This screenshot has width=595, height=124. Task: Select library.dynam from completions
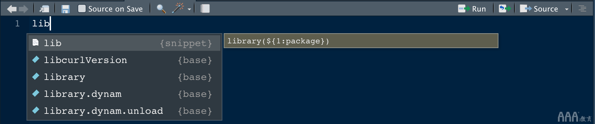click(x=124, y=94)
